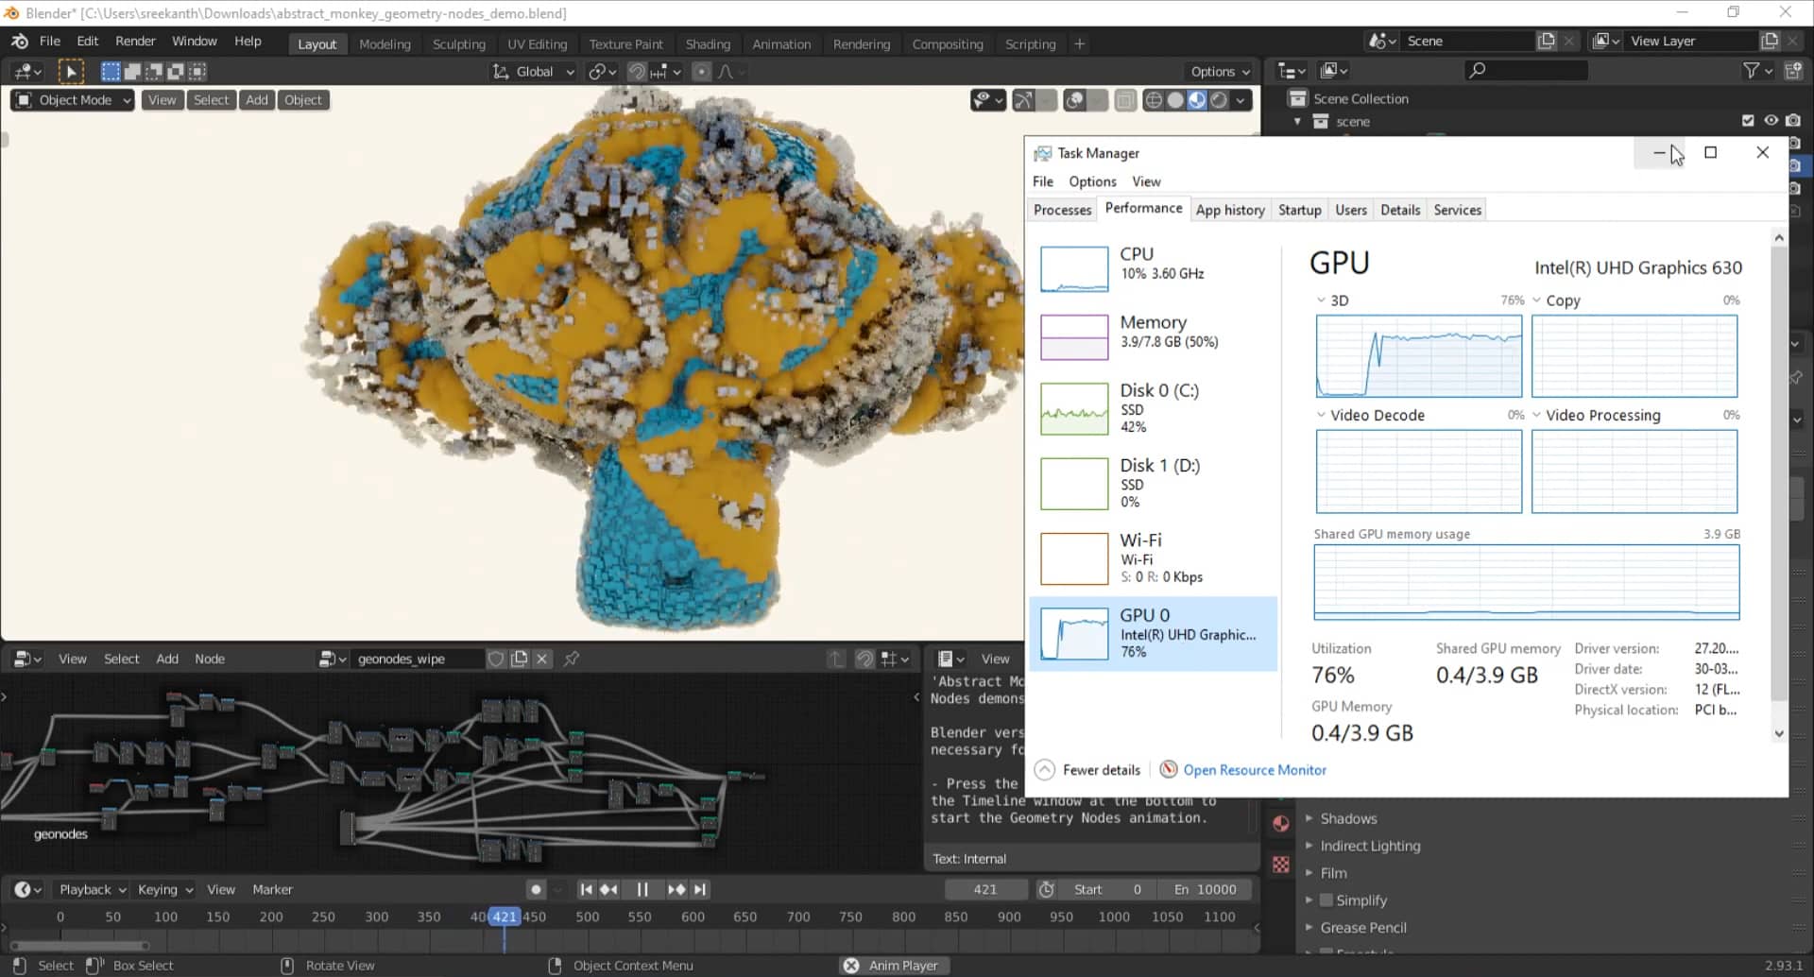Viewport: 1814px width, 977px height.
Task: Pin the geonodes_wipe node tree
Action: point(572,659)
